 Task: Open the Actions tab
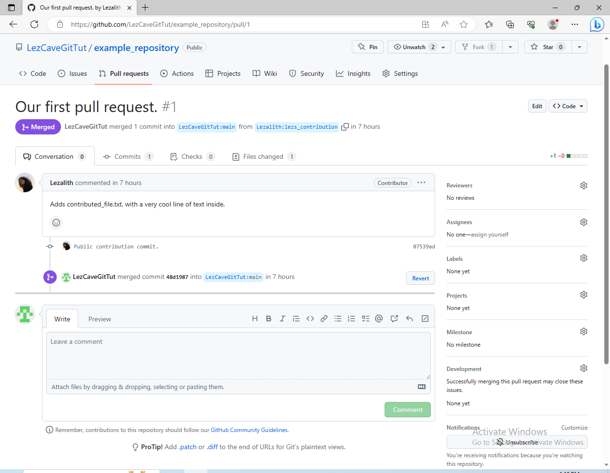pos(177,73)
